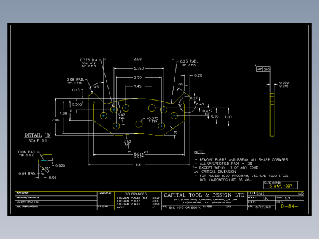
Task: Click the date 8/12/88 in title block
Action: 263,207
